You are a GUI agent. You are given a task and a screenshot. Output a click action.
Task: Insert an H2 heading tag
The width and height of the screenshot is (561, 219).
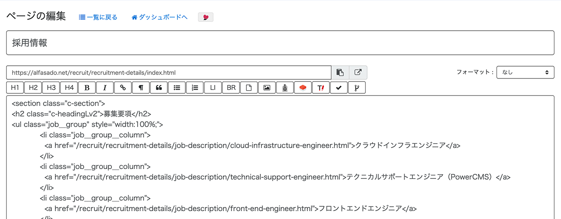(x=33, y=88)
